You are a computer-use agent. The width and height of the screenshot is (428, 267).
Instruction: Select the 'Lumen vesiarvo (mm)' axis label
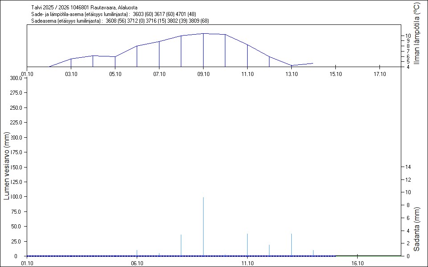tap(6, 166)
